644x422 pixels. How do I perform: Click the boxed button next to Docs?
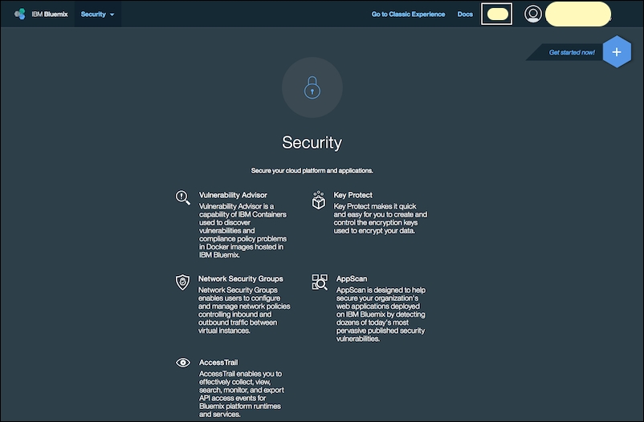pyautogui.click(x=496, y=14)
